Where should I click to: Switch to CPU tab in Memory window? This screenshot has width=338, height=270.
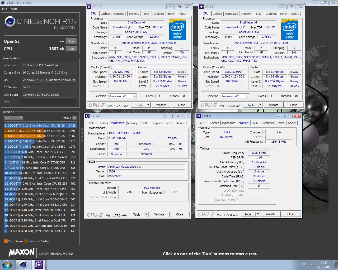coord(203,123)
